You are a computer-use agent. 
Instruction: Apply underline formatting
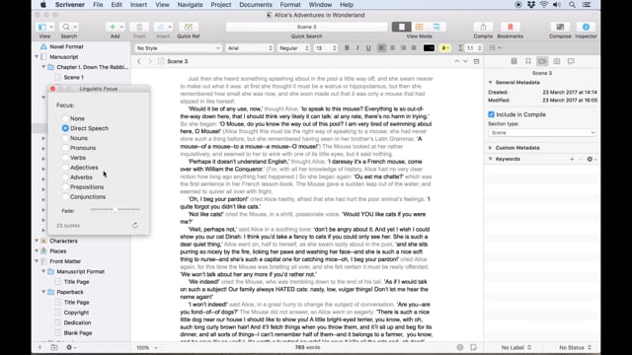tap(368, 48)
